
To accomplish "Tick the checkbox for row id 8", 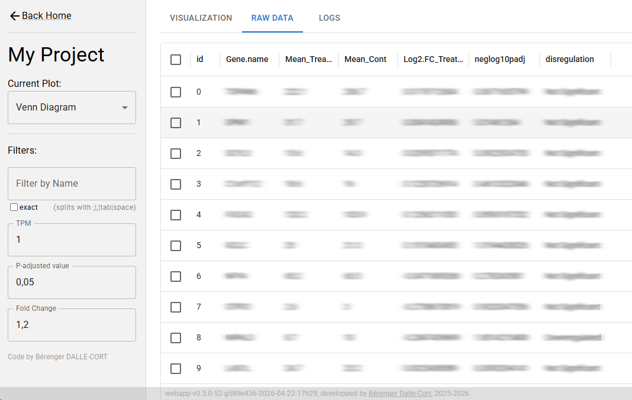I will pos(176,338).
